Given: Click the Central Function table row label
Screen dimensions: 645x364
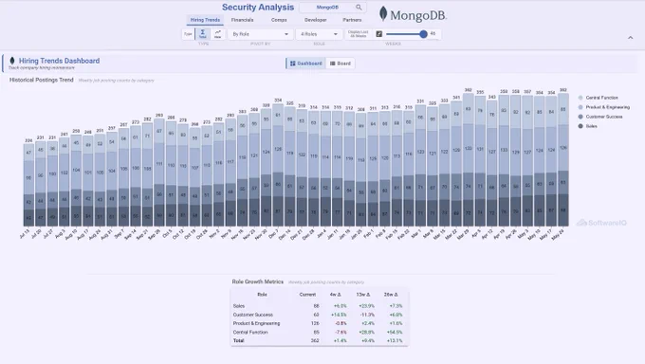Looking at the screenshot, I should [x=250, y=332].
